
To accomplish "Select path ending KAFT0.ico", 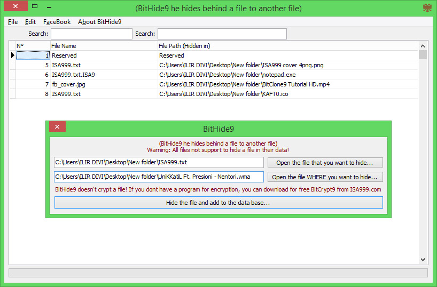I will pos(287,94).
